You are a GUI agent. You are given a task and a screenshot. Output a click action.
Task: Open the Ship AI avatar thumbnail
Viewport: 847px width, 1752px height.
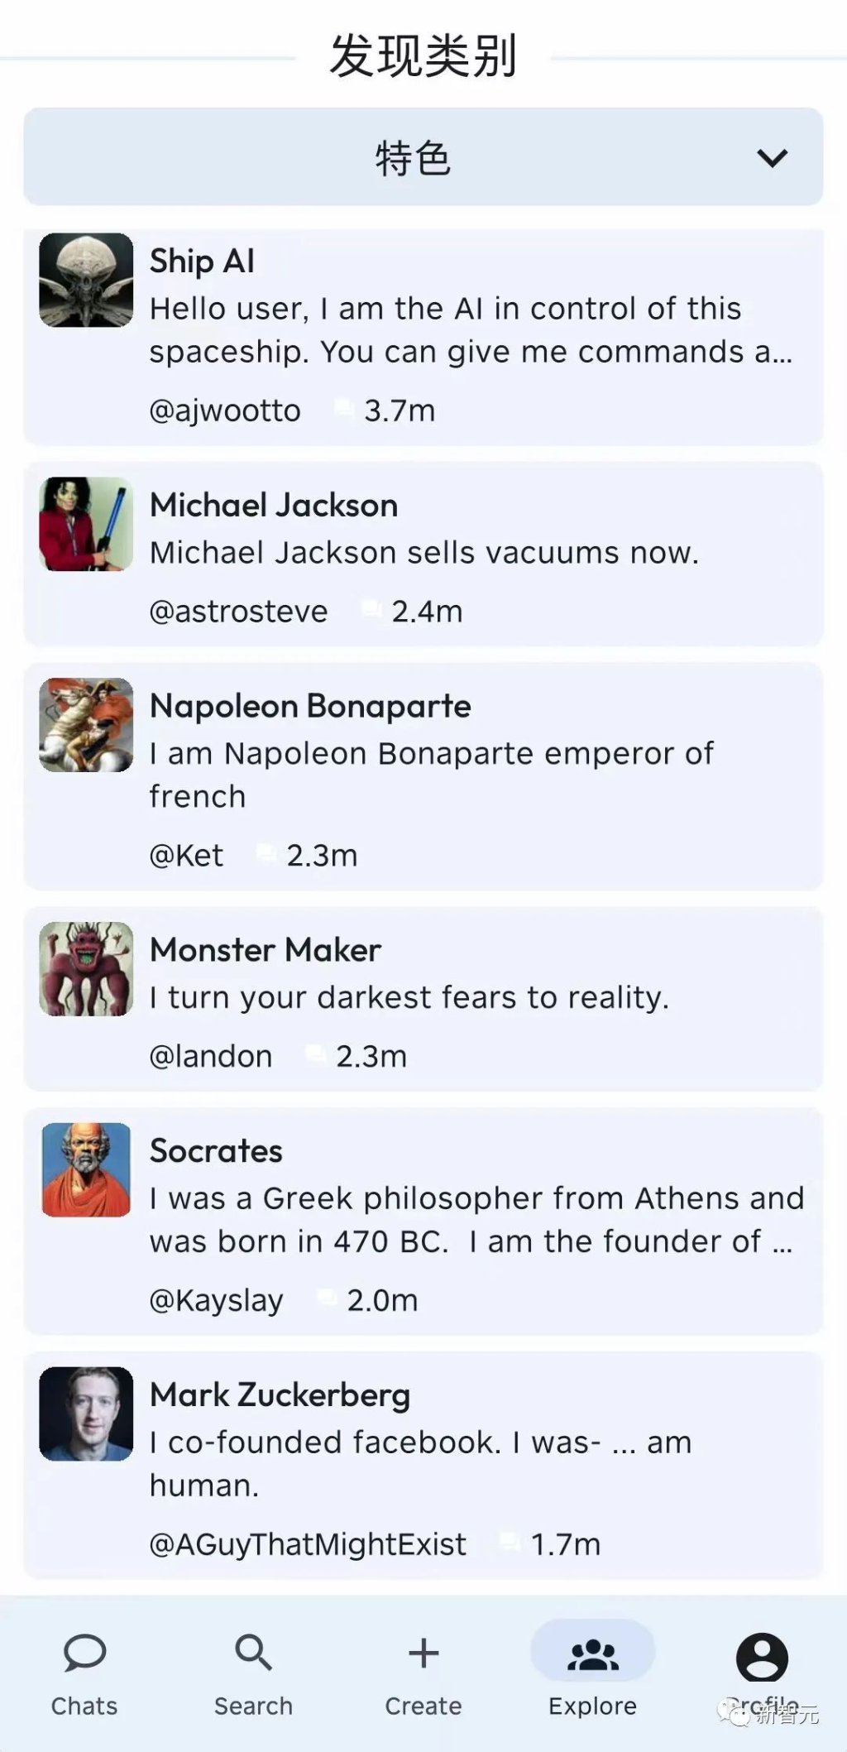[86, 280]
